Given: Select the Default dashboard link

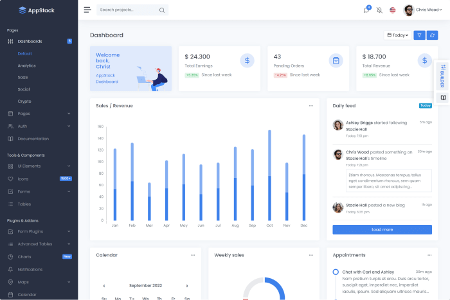Looking at the screenshot, I should pyautogui.click(x=24, y=53).
